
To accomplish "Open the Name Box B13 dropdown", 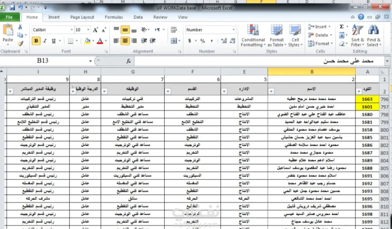I will [x=90, y=61].
